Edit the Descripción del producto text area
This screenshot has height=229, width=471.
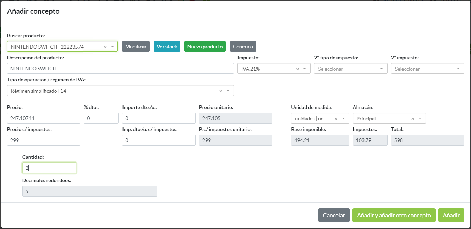pos(120,69)
